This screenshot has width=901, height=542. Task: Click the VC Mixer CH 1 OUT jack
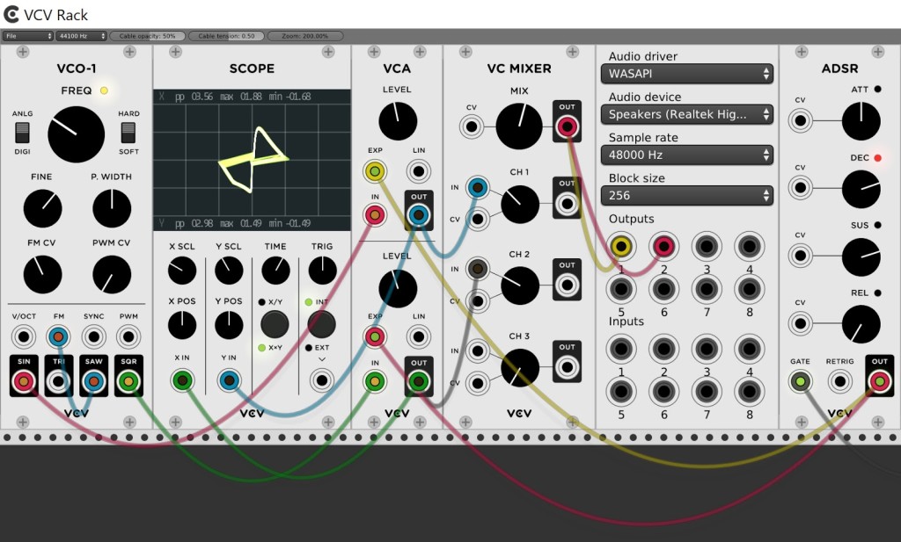coord(567,204)
